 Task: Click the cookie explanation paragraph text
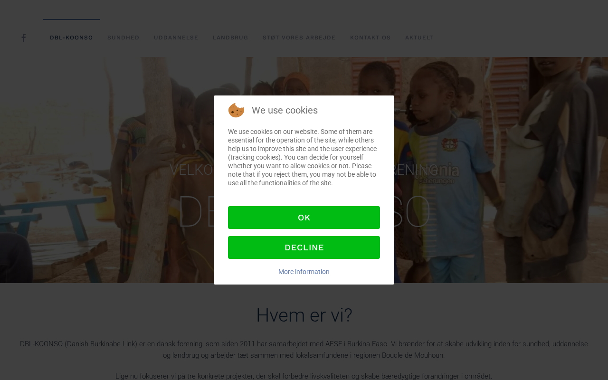point(303,157)
